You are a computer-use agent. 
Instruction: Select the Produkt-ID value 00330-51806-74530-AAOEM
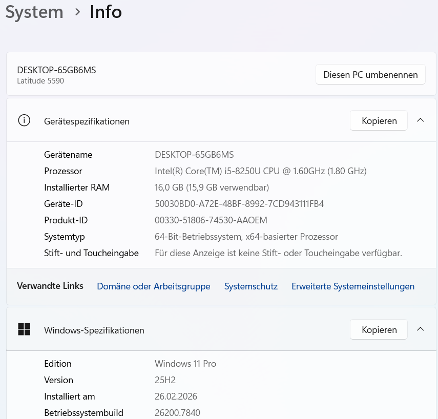click(211, 220)
